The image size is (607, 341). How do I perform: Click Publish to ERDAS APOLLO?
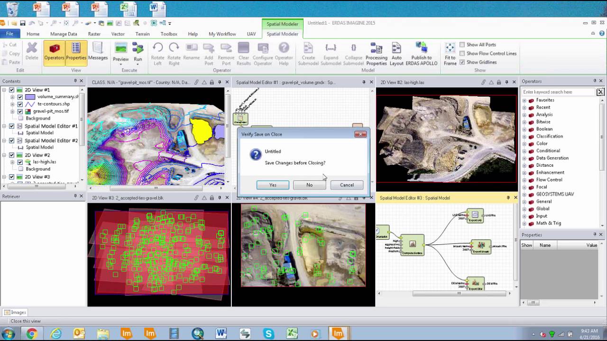pos(421,54)
